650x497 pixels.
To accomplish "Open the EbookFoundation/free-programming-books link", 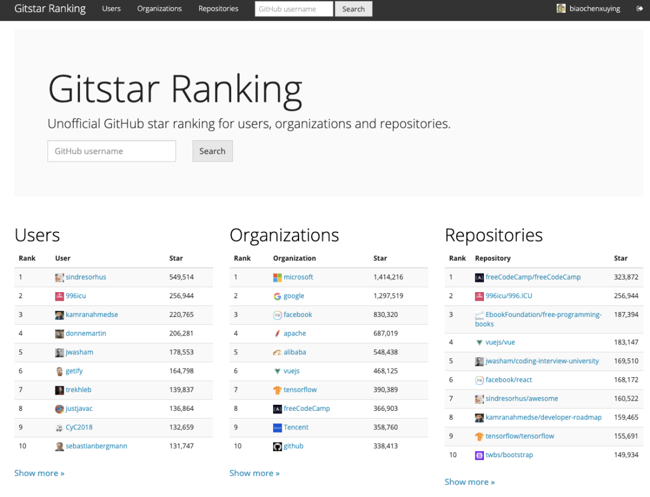I will click(538, 319).
